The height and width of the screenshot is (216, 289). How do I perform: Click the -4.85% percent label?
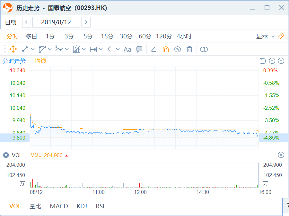[271, 138]
